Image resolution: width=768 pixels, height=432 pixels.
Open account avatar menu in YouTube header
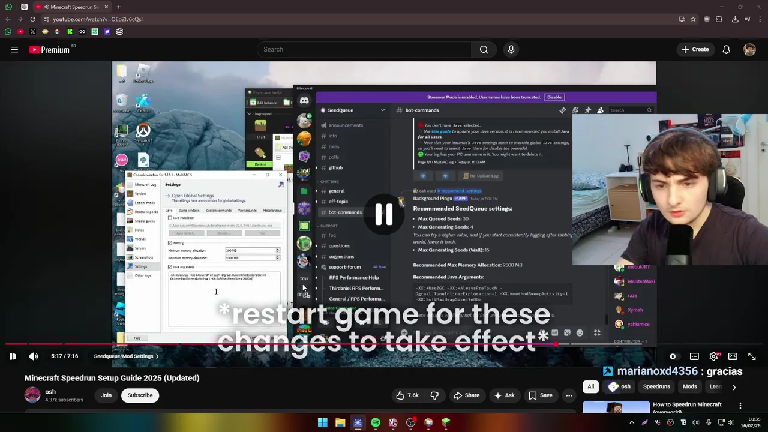pos(749,49)
